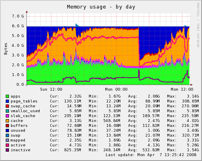Click the '6.0 G' y-axis tick label
Screen dimensions: 202x161
click(18, 26)
